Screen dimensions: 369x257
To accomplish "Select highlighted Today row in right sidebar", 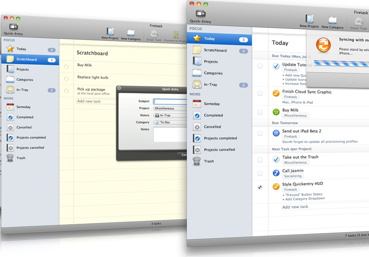I will [220, 39].
